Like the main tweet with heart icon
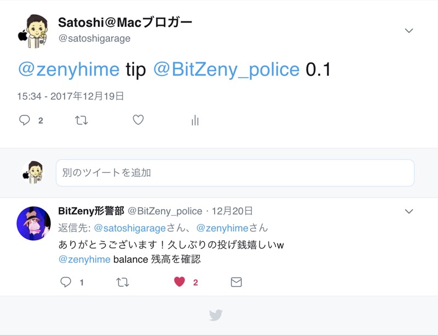This screenshot has width=438, height=335. (x=138, y=120)
